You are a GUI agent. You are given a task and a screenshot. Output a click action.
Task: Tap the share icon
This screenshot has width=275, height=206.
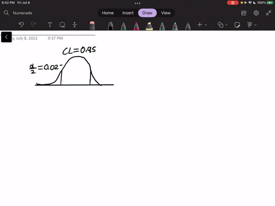click(243, 13)
